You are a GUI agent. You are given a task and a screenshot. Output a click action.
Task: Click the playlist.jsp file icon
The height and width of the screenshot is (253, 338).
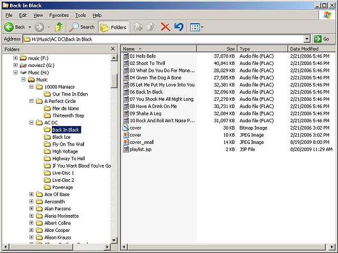click(126, 149)
